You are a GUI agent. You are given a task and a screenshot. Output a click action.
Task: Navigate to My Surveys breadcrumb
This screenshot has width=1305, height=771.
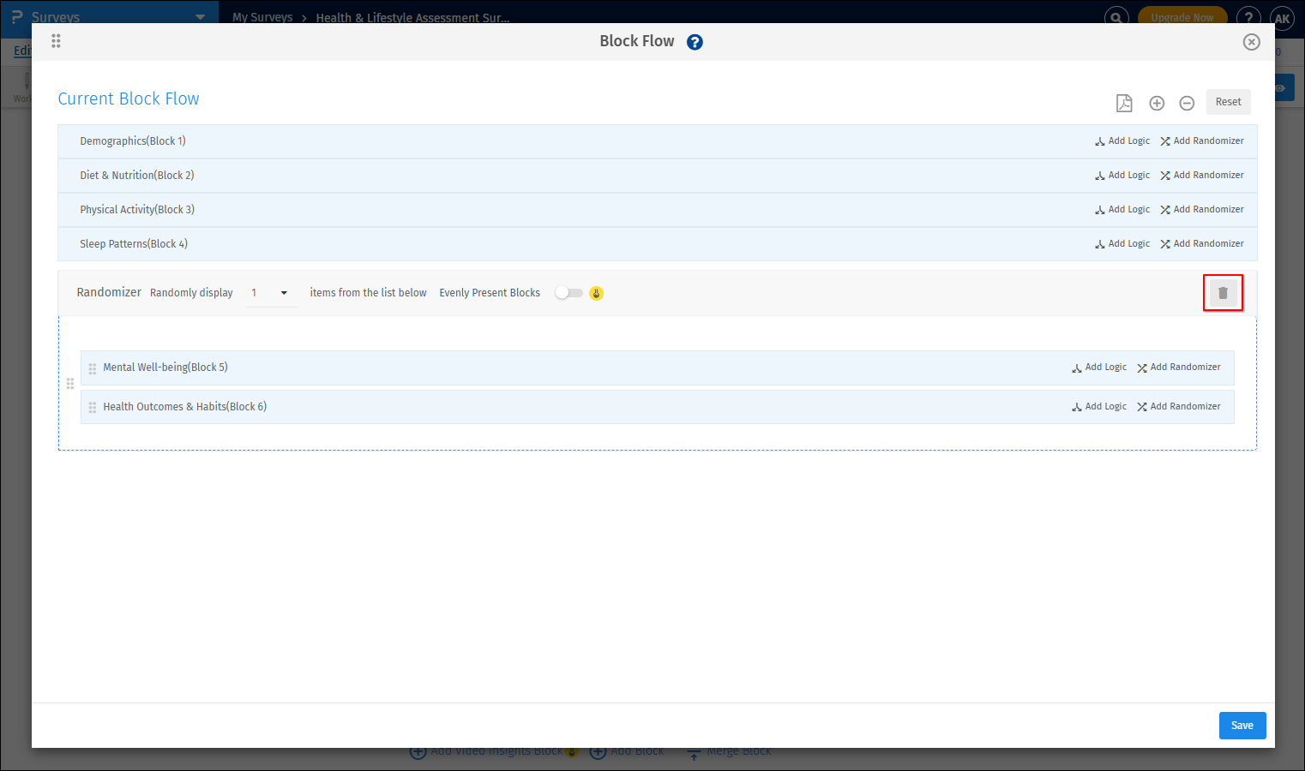tap(262, 16)
